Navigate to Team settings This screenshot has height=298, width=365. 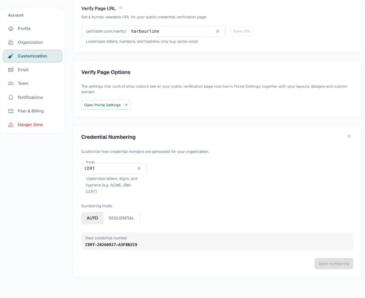coord(33,84)
